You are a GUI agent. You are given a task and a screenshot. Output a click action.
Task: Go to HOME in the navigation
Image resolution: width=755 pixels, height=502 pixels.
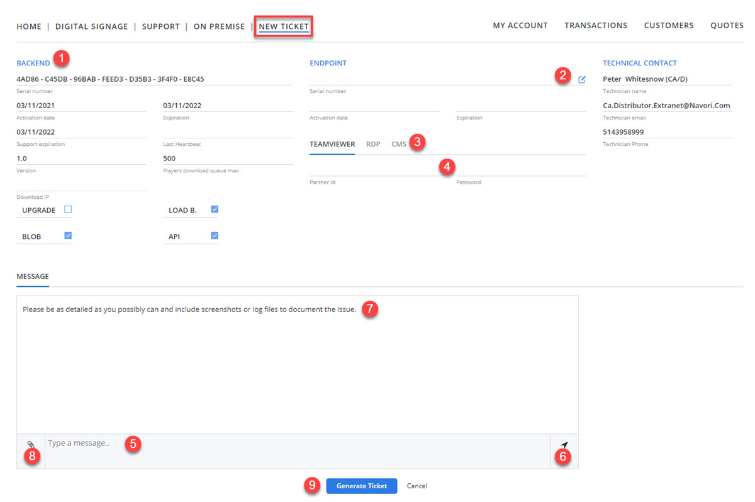coord(29,26)
